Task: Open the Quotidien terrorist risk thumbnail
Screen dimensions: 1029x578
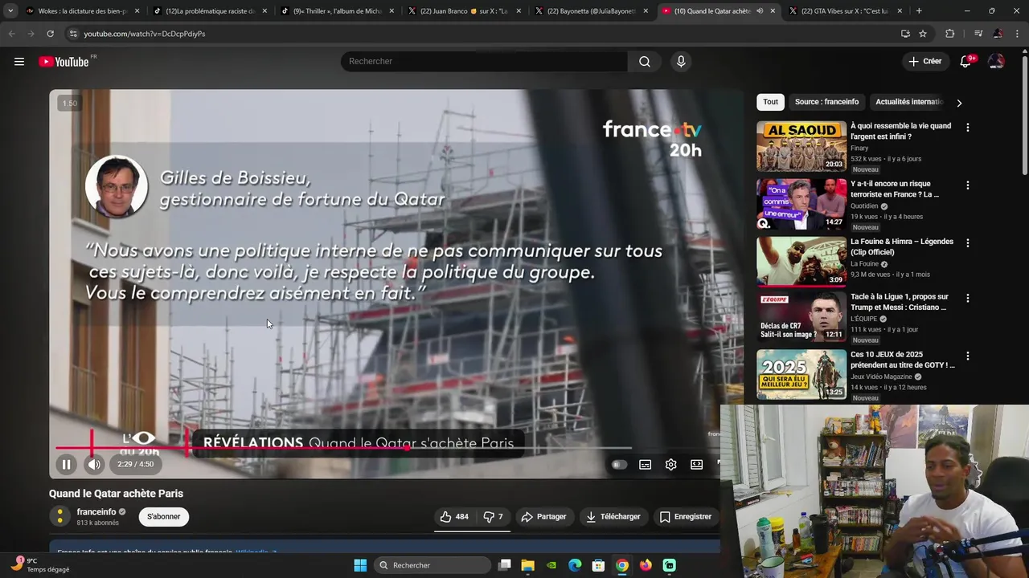Action: click(801, 204)
